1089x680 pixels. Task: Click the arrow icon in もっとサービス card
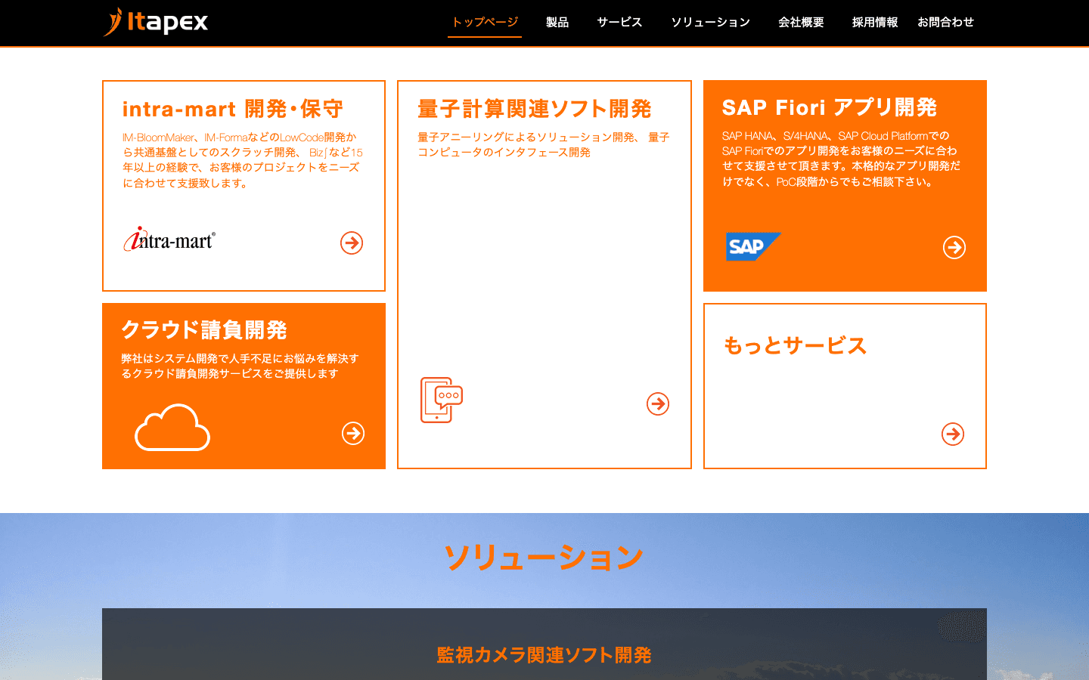click(953, 434)
